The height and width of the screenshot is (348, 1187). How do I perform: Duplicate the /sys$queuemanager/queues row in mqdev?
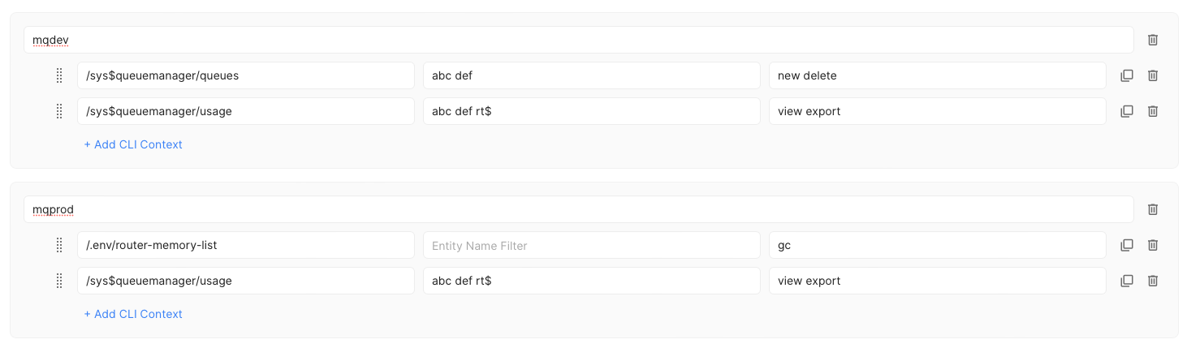point(1126,75)
